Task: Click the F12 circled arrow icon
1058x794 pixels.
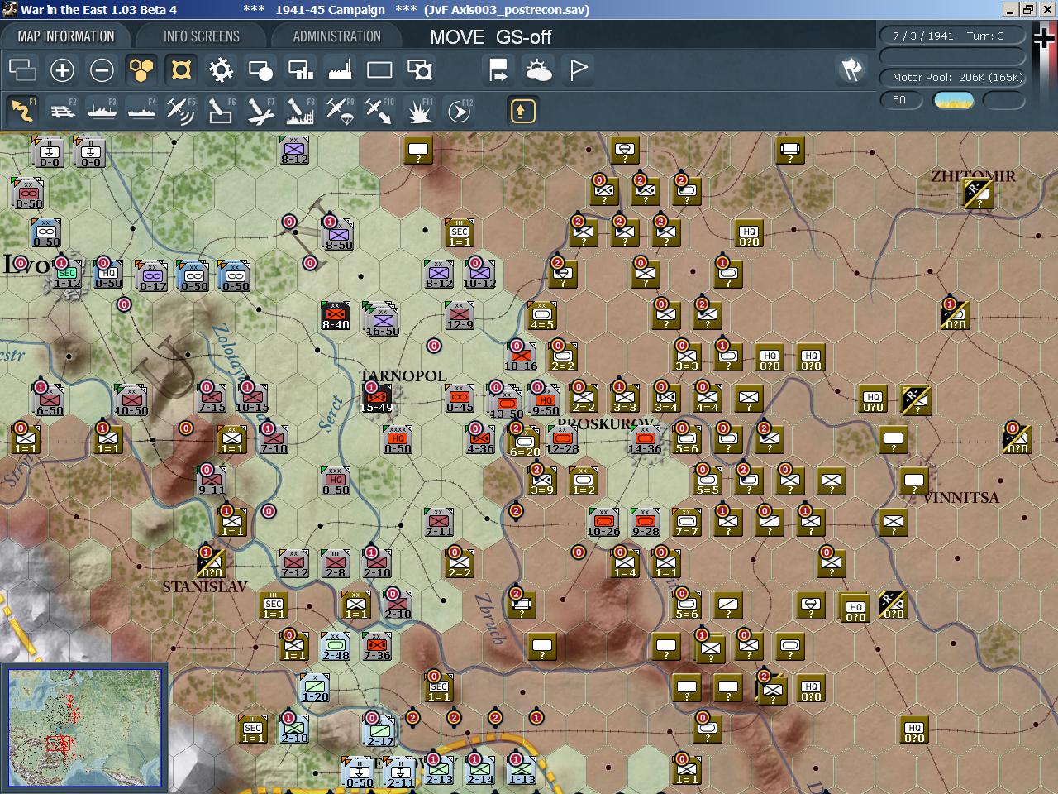Action: (x=460, y=111)
